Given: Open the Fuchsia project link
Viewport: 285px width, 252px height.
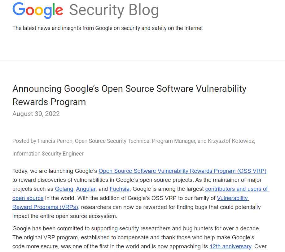Looking at the screenshot, I should (119, 189).
